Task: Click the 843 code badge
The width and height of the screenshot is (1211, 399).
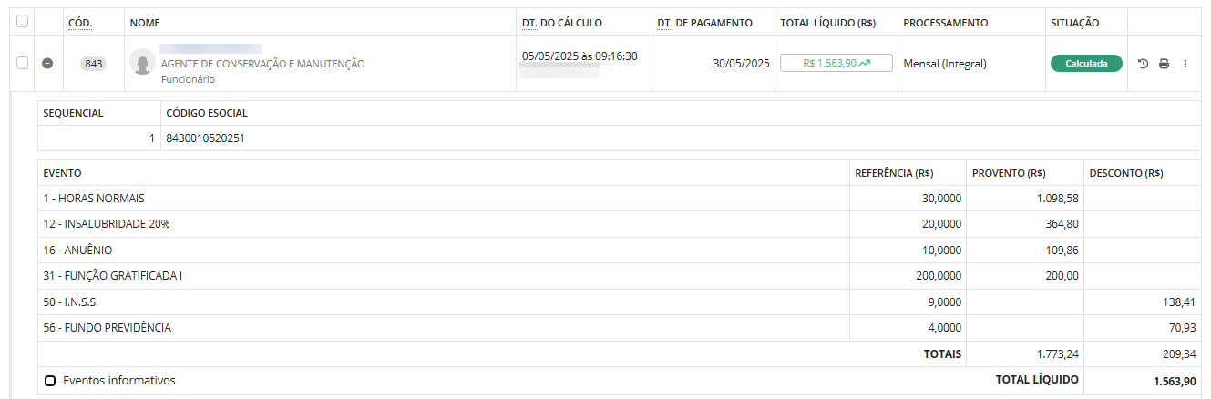Action: [94, 64]
